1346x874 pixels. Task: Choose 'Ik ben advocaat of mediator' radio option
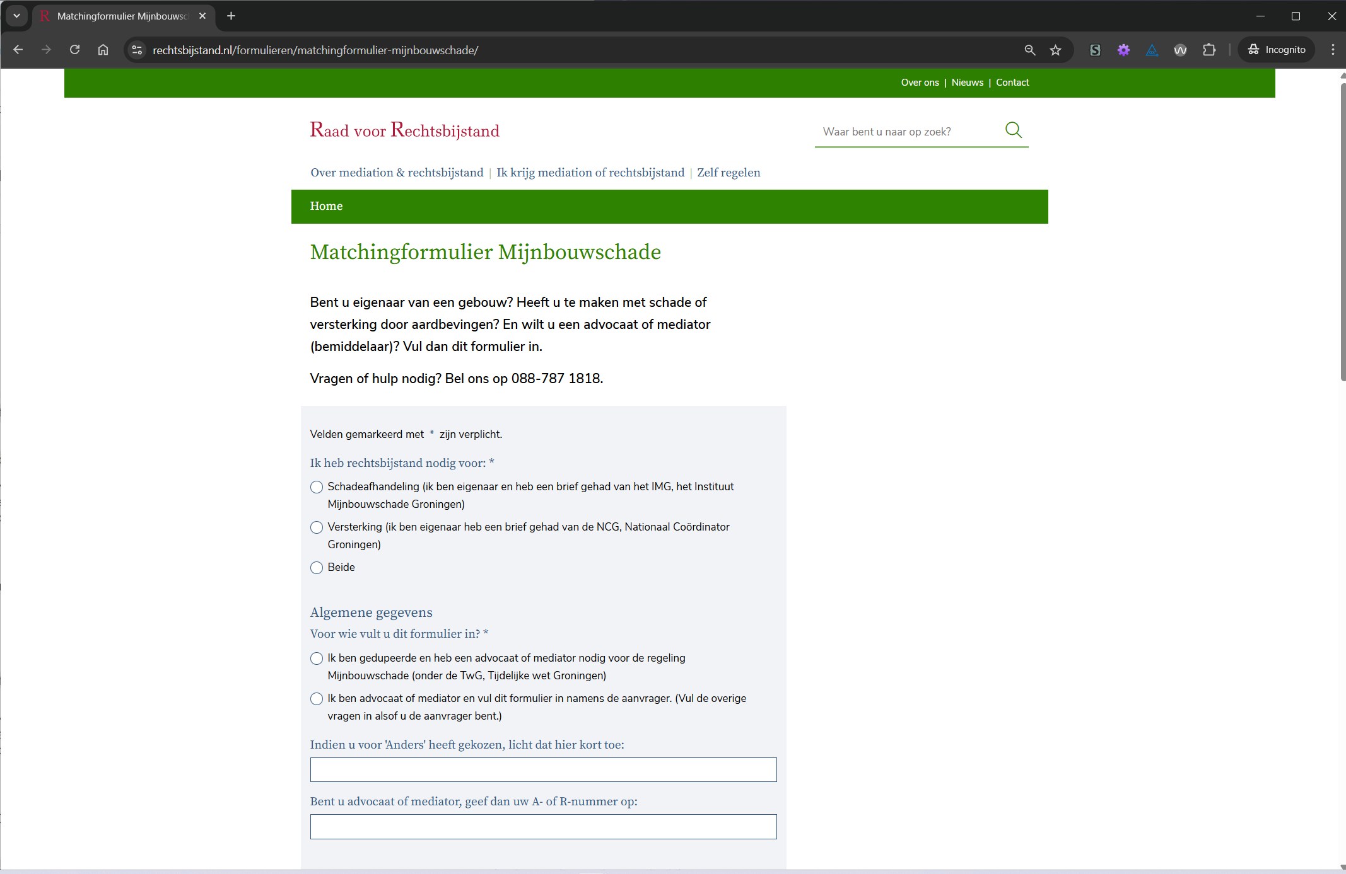[317, 699]
